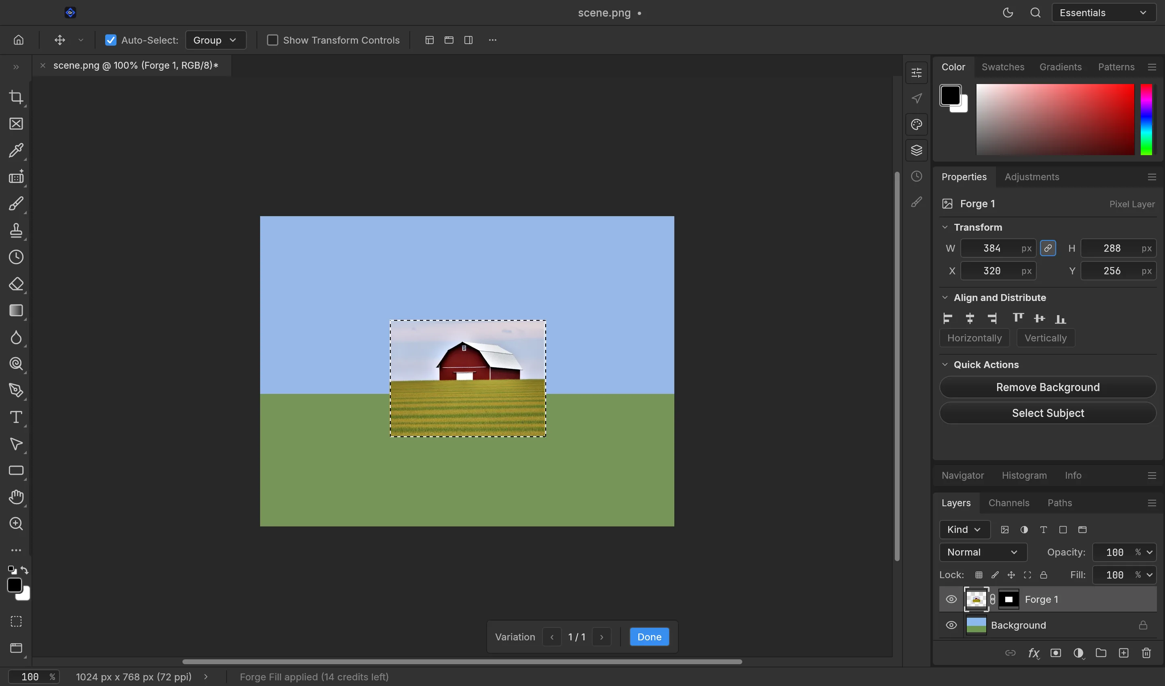Click the Select Subject button

[1047, 413]
